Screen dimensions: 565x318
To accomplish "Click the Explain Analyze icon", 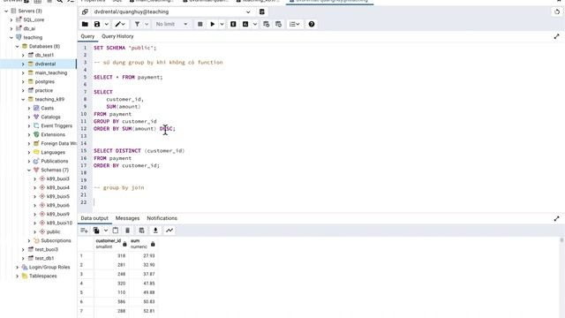I will tap(245, 24).
